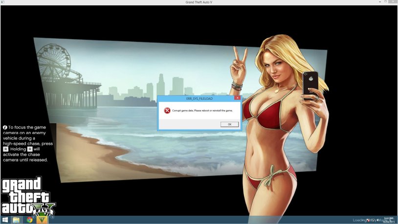Open File Explorer from taskbar
Viewport: 398px width, 224px height.
pyautogui.click(x=16, y=220)
